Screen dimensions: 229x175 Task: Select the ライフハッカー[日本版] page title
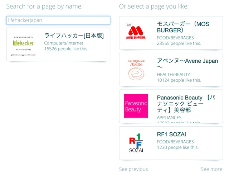(x=74, y=36)
